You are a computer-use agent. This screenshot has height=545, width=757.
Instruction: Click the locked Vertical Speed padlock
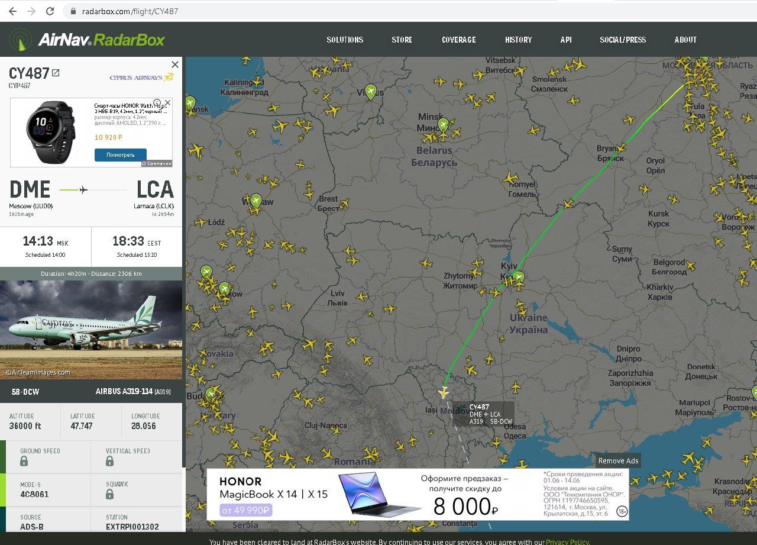click(110, 460)
